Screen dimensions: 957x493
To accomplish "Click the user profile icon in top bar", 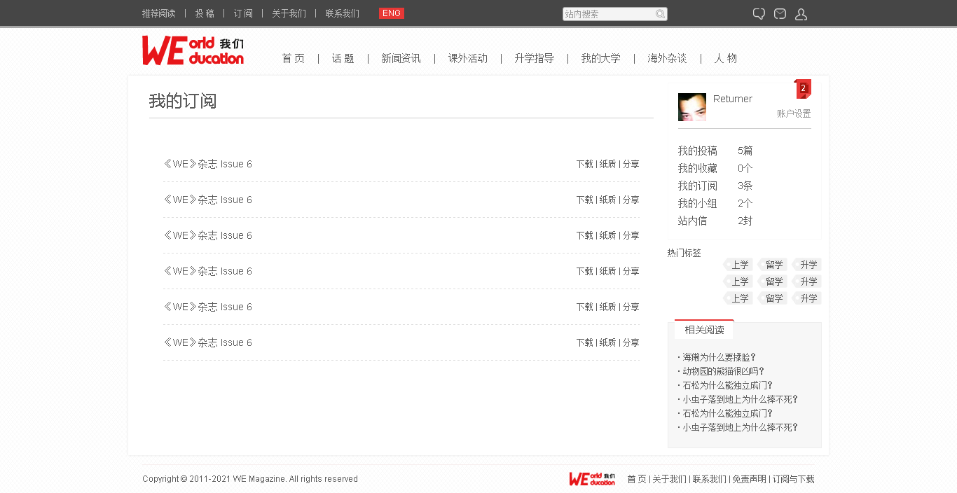I will 801,14.
